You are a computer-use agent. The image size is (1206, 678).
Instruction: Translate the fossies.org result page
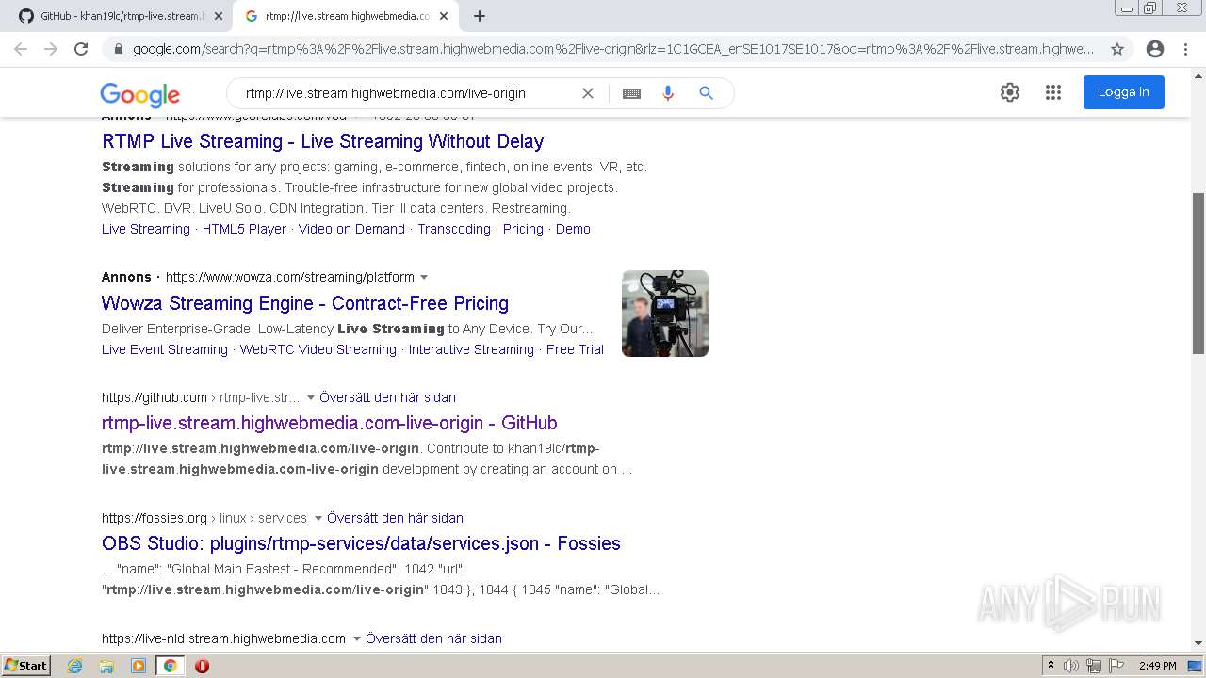[395, 518]
